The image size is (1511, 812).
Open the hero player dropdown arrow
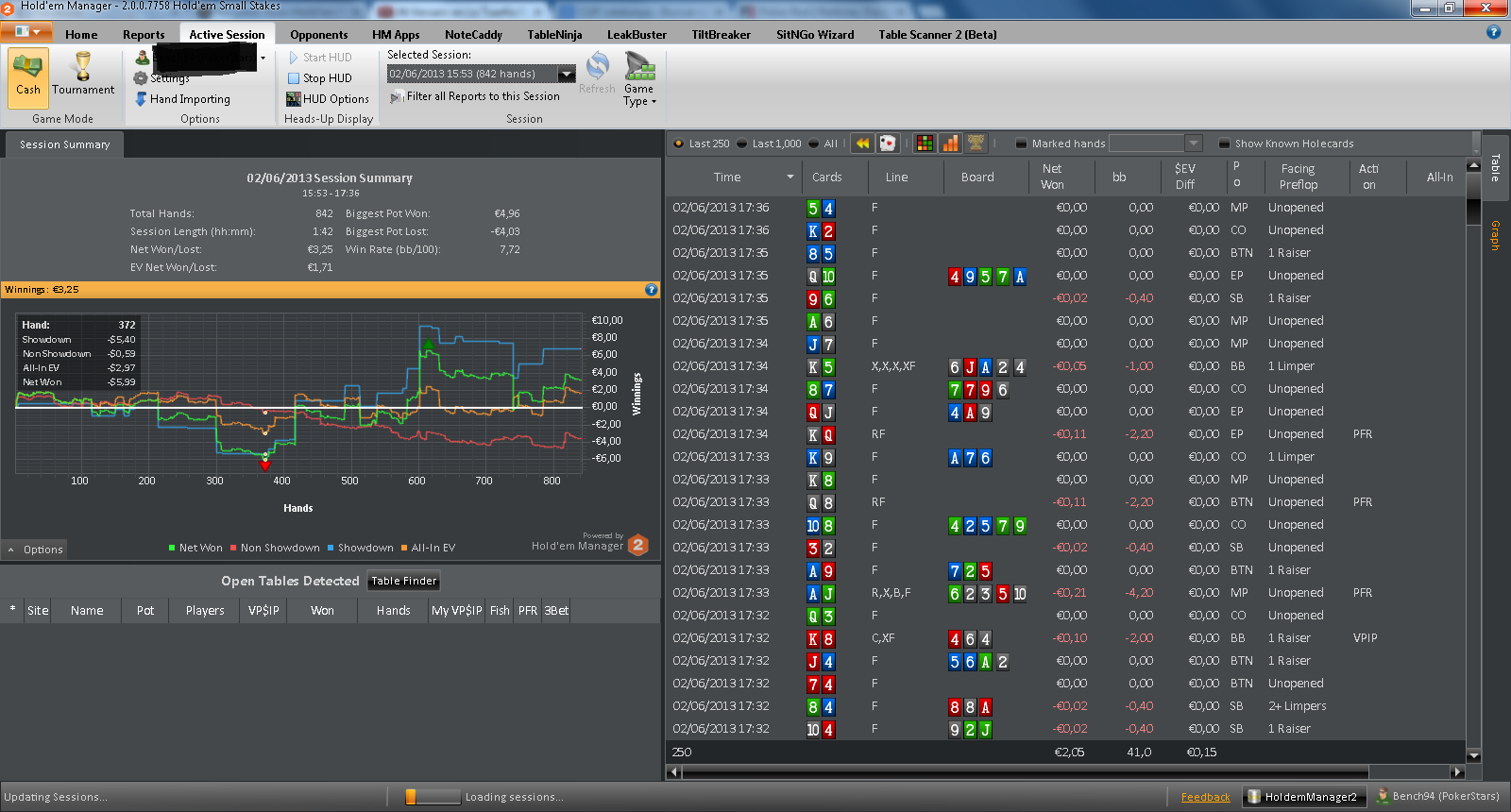(263, 58)
